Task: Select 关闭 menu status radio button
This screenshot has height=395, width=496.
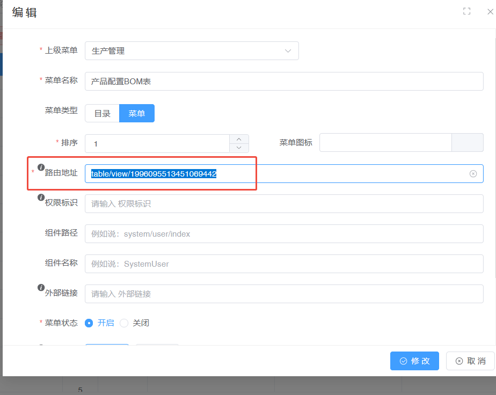Action: click(124, 323)
